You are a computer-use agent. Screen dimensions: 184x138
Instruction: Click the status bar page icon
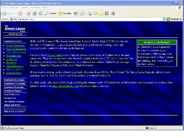2,128
